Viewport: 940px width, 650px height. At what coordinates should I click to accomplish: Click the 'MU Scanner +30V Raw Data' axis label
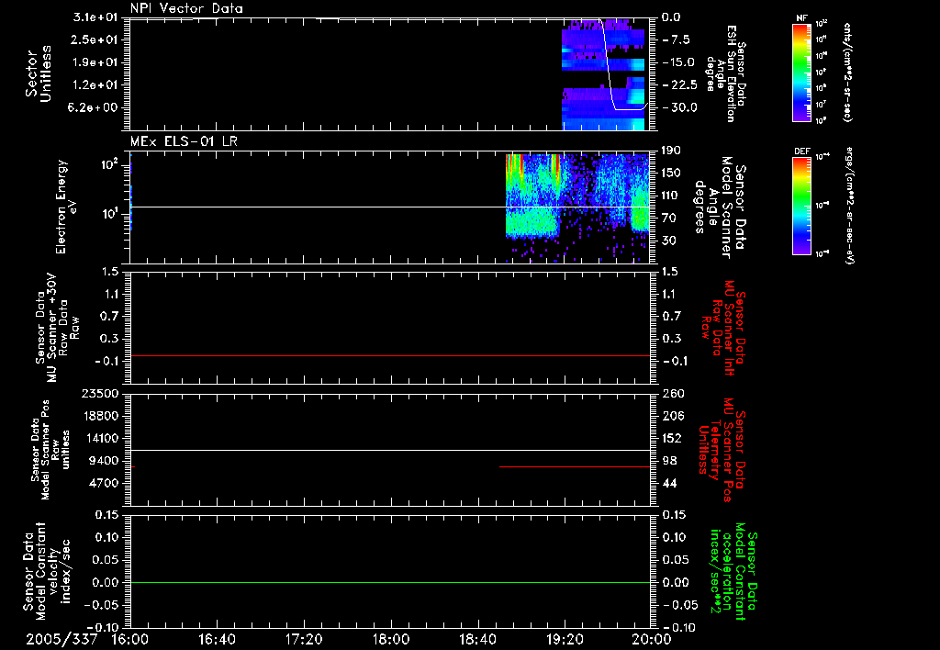click(x=57, y=328)
